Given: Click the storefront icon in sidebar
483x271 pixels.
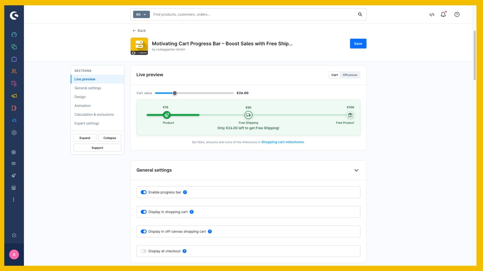Looking at the screenshot, I should point(14,188).
